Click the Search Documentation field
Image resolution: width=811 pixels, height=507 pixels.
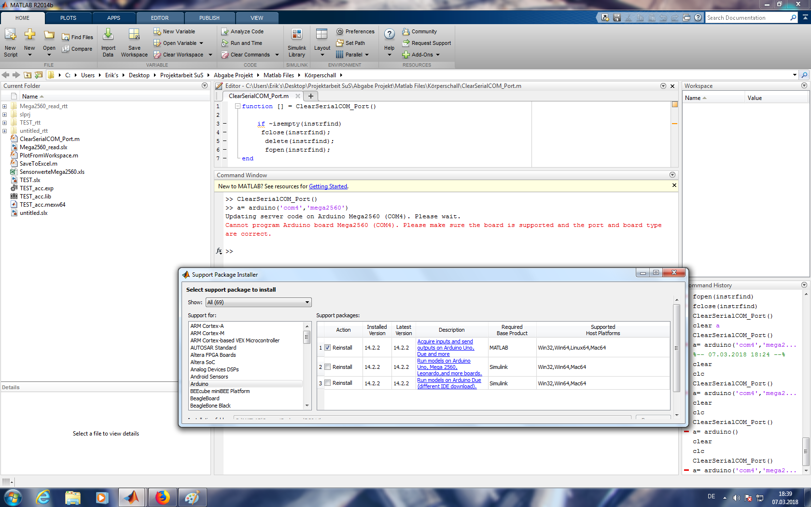(x=747, y=18)
